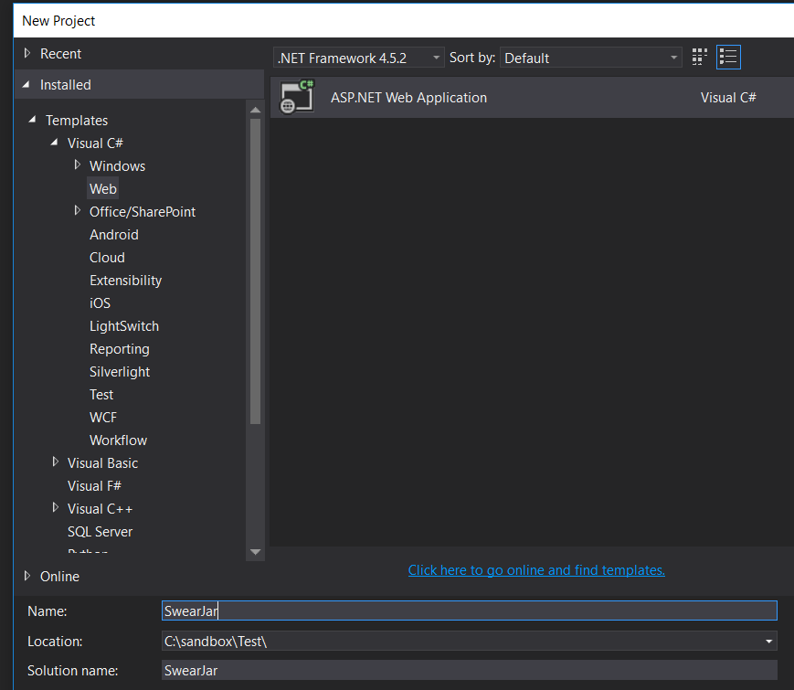Screen dimensions: 794x690
Task: Select the ASP.NET Web Application template
Action: [x=408, y=98]
